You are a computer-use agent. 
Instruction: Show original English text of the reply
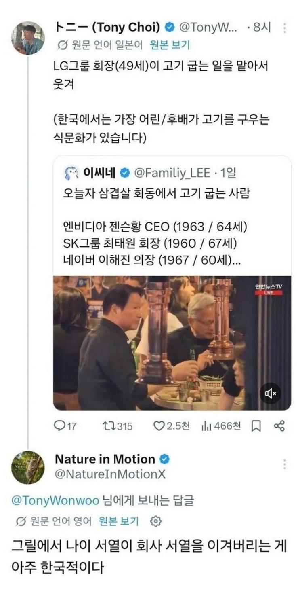pyautogui.click(x=118, y=521)
